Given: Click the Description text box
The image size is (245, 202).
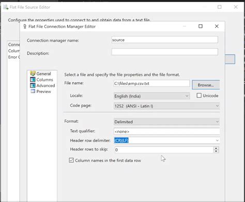Looking at the screenshot, I should pyautogui.click(x=165, y=52).
